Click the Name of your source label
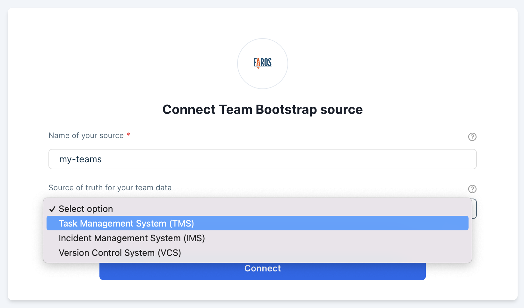The height and width of the screenshot is (308, 524). click(x=86, y=136)
